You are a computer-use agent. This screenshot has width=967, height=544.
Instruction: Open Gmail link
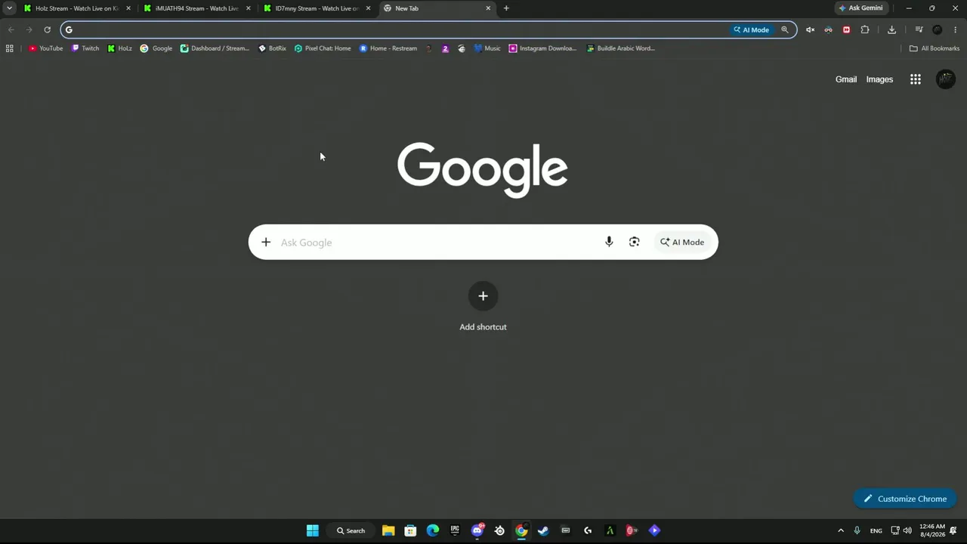coord(846,79)
